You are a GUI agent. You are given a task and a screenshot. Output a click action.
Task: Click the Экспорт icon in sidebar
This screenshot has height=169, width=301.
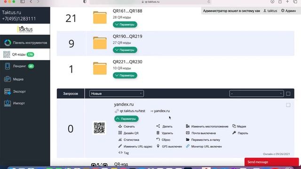(8, 92)
